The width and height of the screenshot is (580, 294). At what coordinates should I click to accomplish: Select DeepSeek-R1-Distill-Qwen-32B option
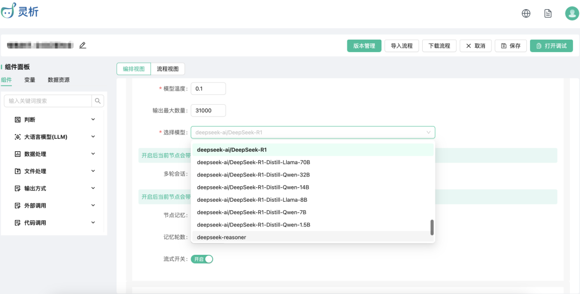pos(313,175)
